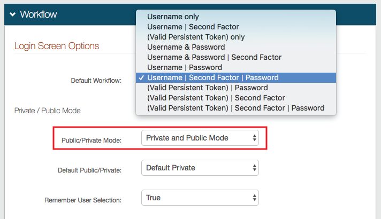The image size is (381, 219).
Task: Pick '(Valid Persistent Token) only' entry
Action: [195, 37]
